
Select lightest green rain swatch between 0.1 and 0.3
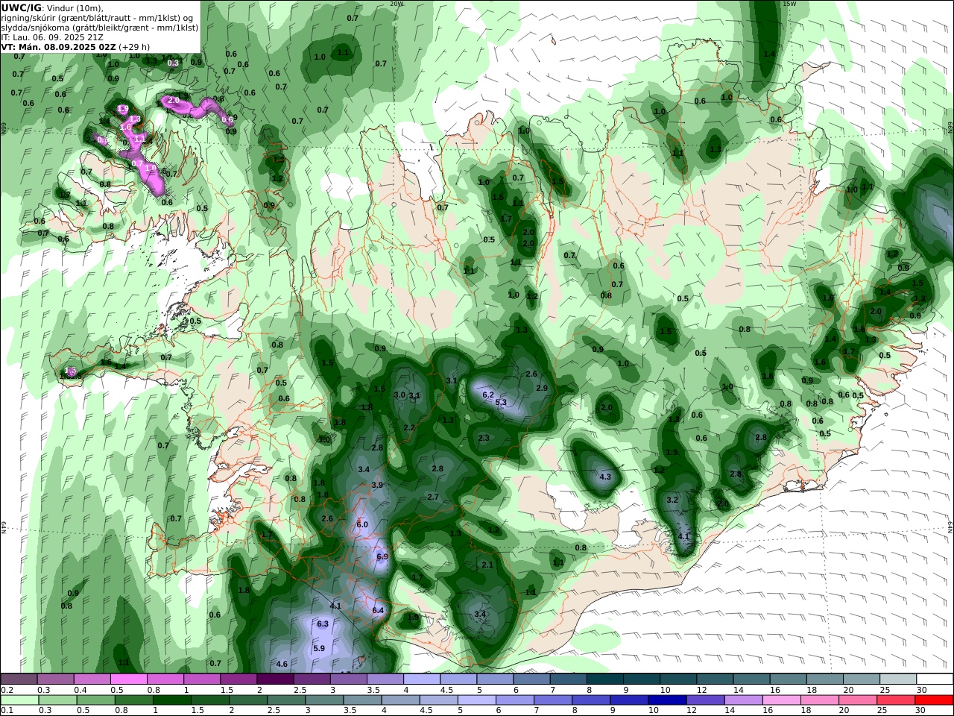[19, 700]
